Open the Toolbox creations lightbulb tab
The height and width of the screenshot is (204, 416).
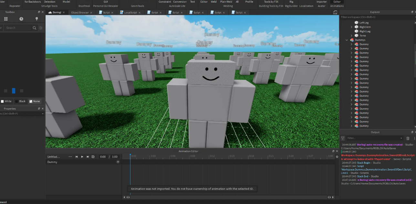click(37, 19)
